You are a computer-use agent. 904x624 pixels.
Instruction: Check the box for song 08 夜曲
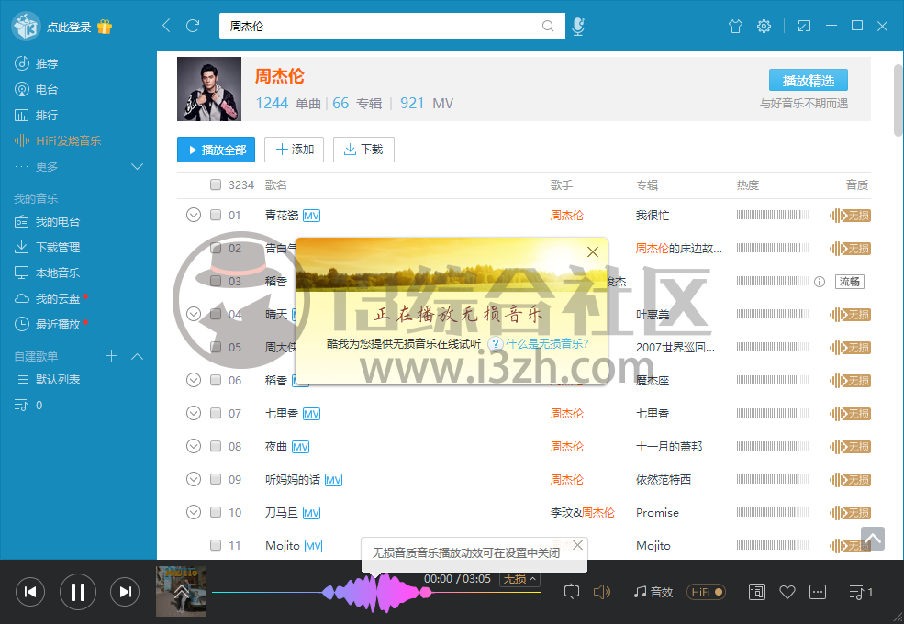tap(216, 446)
